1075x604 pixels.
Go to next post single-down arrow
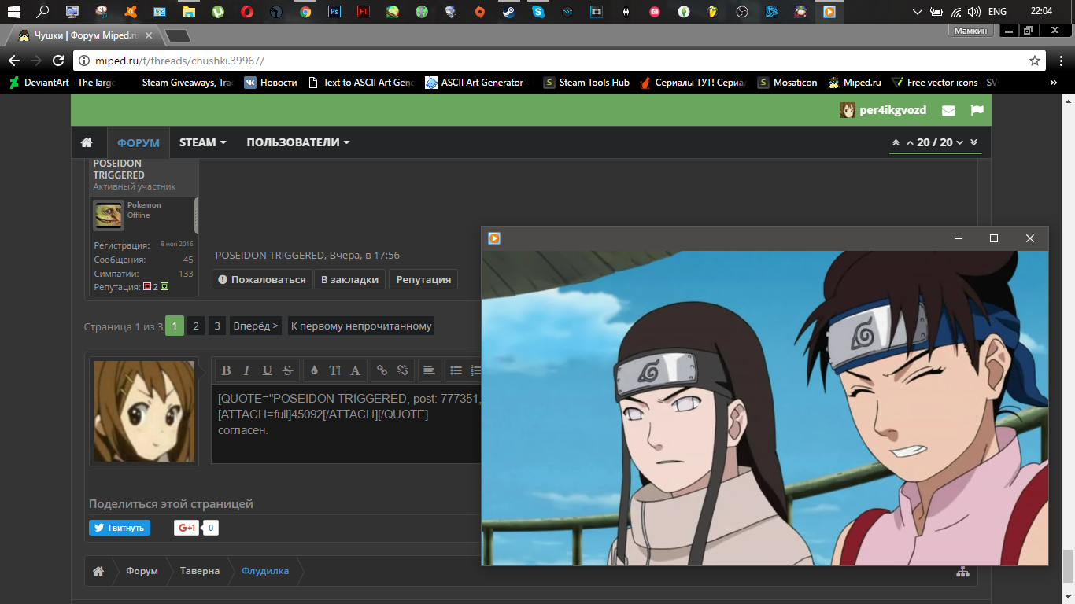(x=960, y=142)
